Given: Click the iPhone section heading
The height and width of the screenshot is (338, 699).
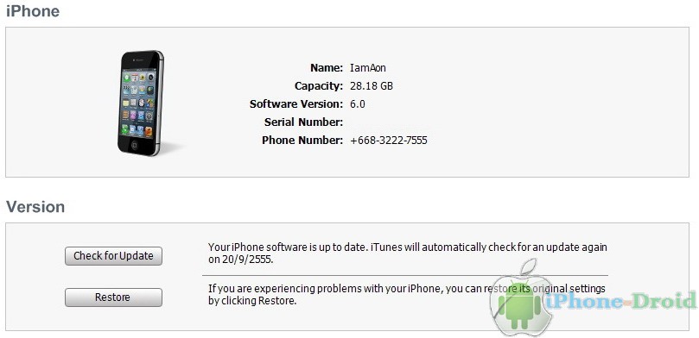Looking at the screenshot, I should 33,11.
